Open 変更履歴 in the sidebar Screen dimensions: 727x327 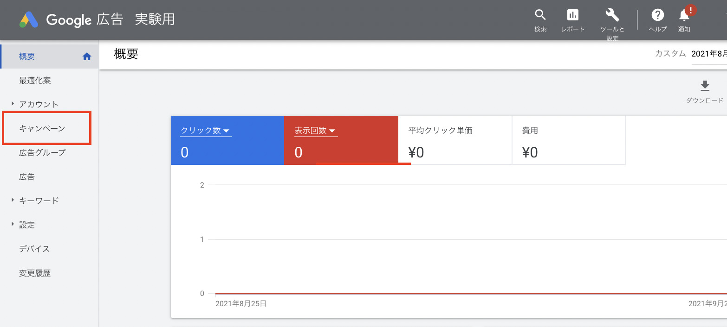(x=35, y=273)
